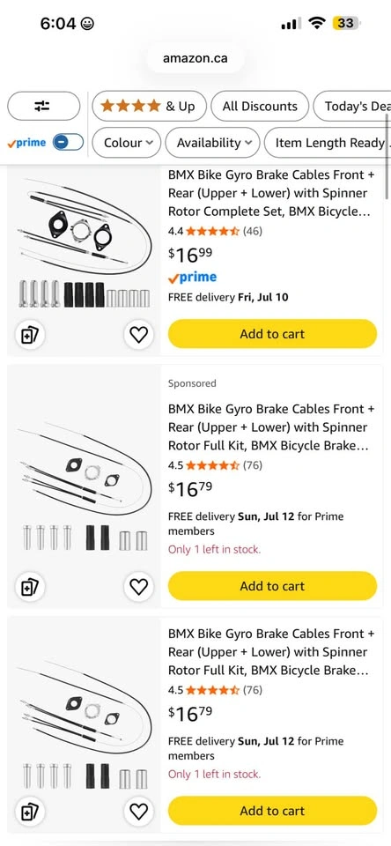Select the 4 stars & Up filter
The width and height of the screenshot is (391, 846).
pos(150,106)
